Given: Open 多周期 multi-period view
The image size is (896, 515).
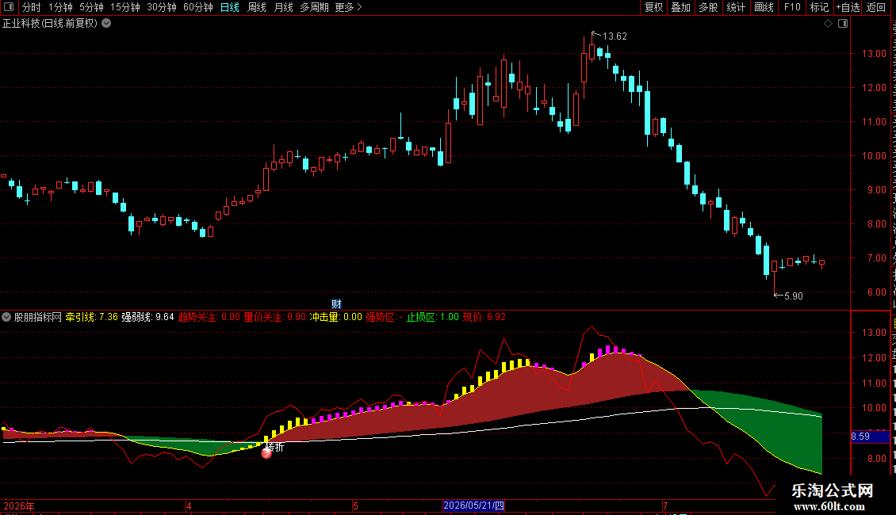Looking at the screenshot, I should (314, 7).
